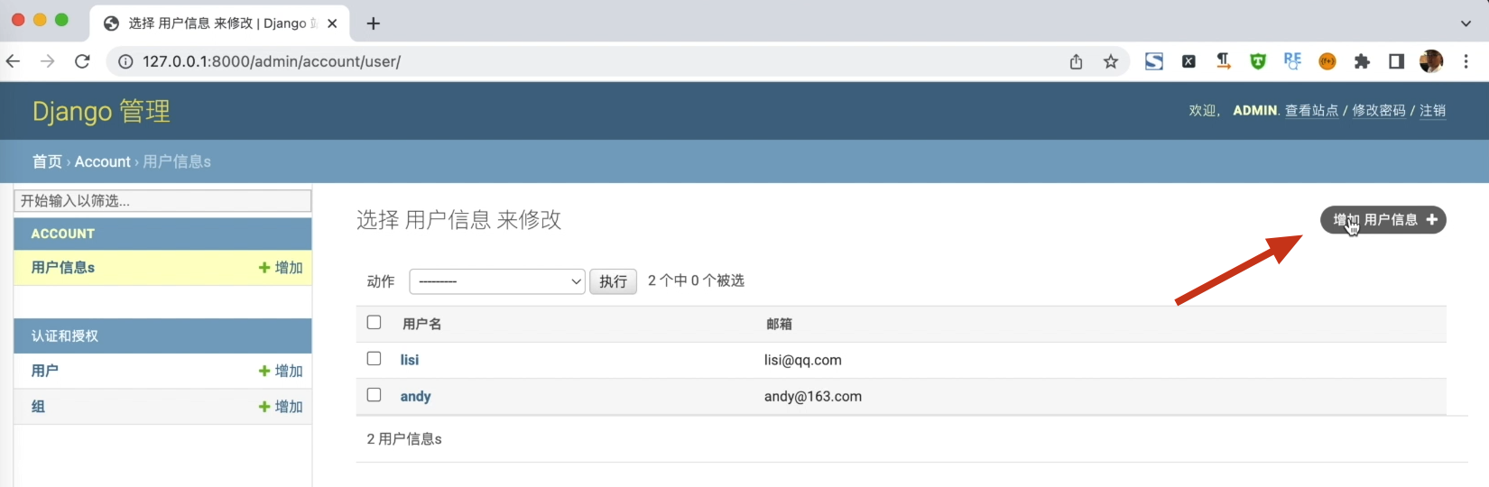Click the 2 用户信息s count text
Viewport: 1489px width, 487px height.
coord(404,438)
